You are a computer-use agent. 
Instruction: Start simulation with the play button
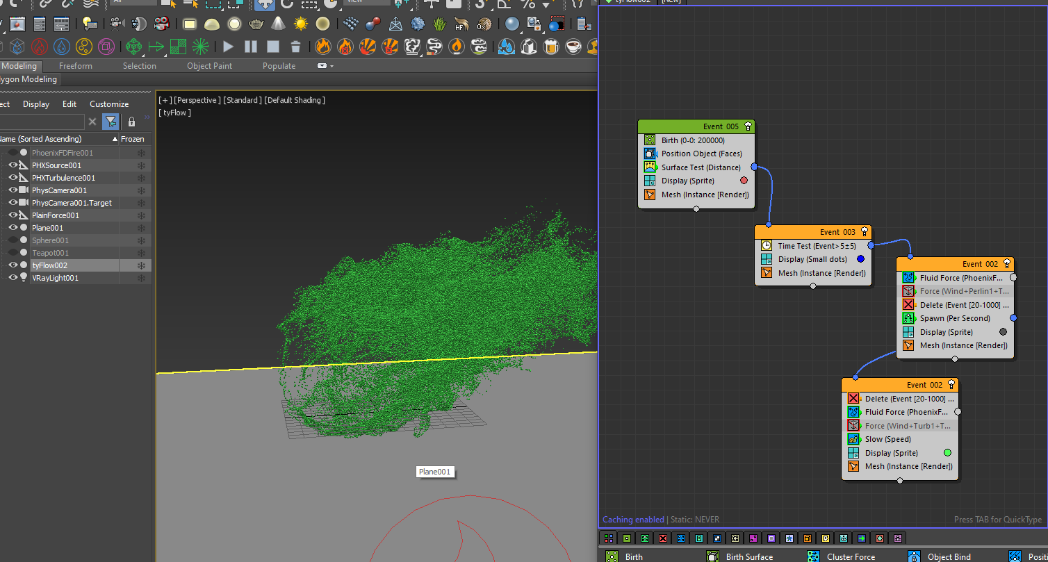coord(229,47)
